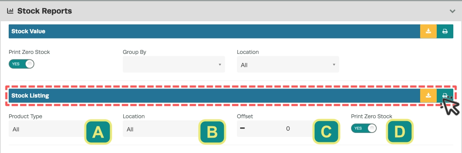Image resolution: width=462 pixels, height=153 pixels.
Task: Download the Stock Listing report
Action: click(428, 96)
